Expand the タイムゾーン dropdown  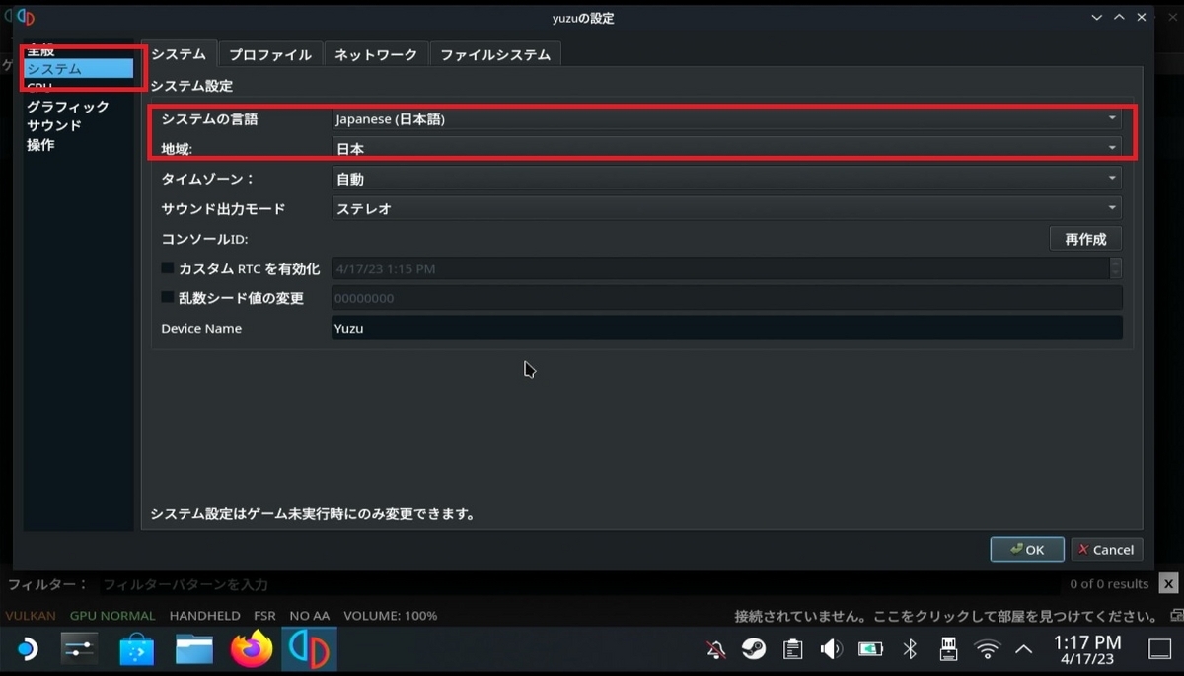pyautogui.click(x=727, y=179)
